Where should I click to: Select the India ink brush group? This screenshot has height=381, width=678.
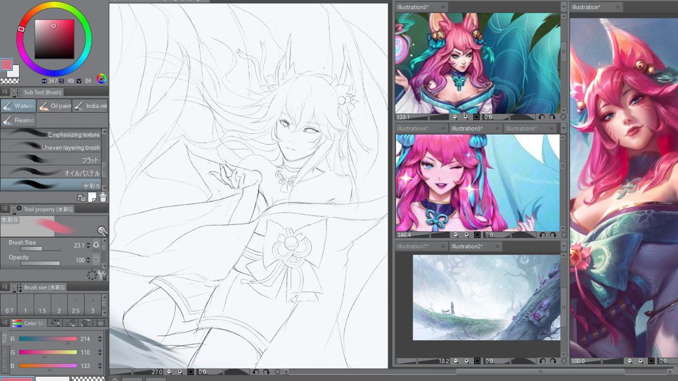90,106
